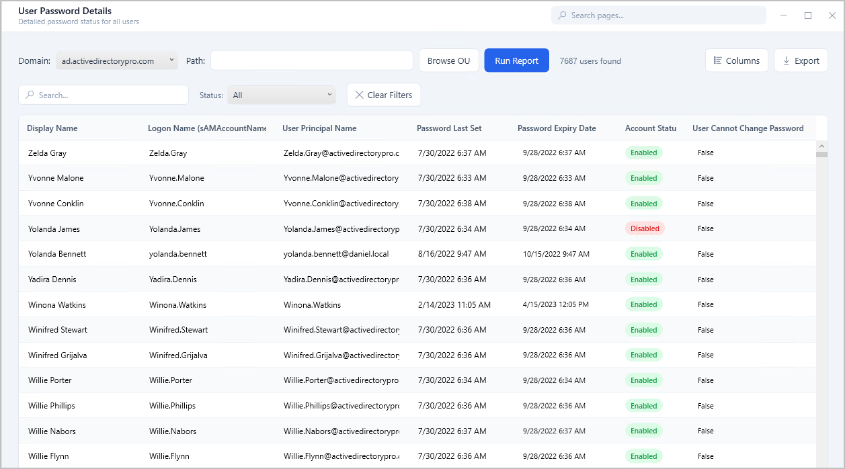Select the Yolanda James display name

click(54, 229)
